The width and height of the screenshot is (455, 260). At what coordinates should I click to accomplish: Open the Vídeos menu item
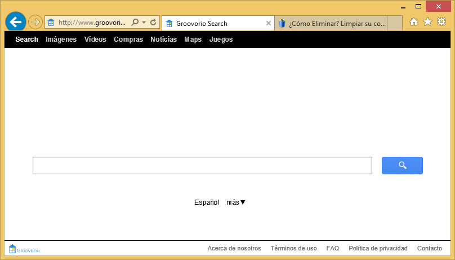pyautogui.click(x=95, y=39)
